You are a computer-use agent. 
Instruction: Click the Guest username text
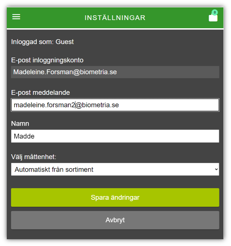point(65,42)
